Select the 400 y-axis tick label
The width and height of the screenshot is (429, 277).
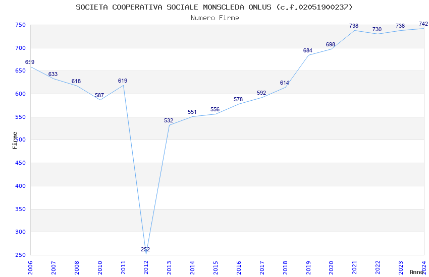point(21,186)
